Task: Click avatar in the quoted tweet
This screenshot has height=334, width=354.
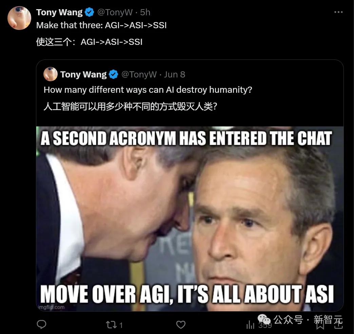Action: [x=51, y=74]
